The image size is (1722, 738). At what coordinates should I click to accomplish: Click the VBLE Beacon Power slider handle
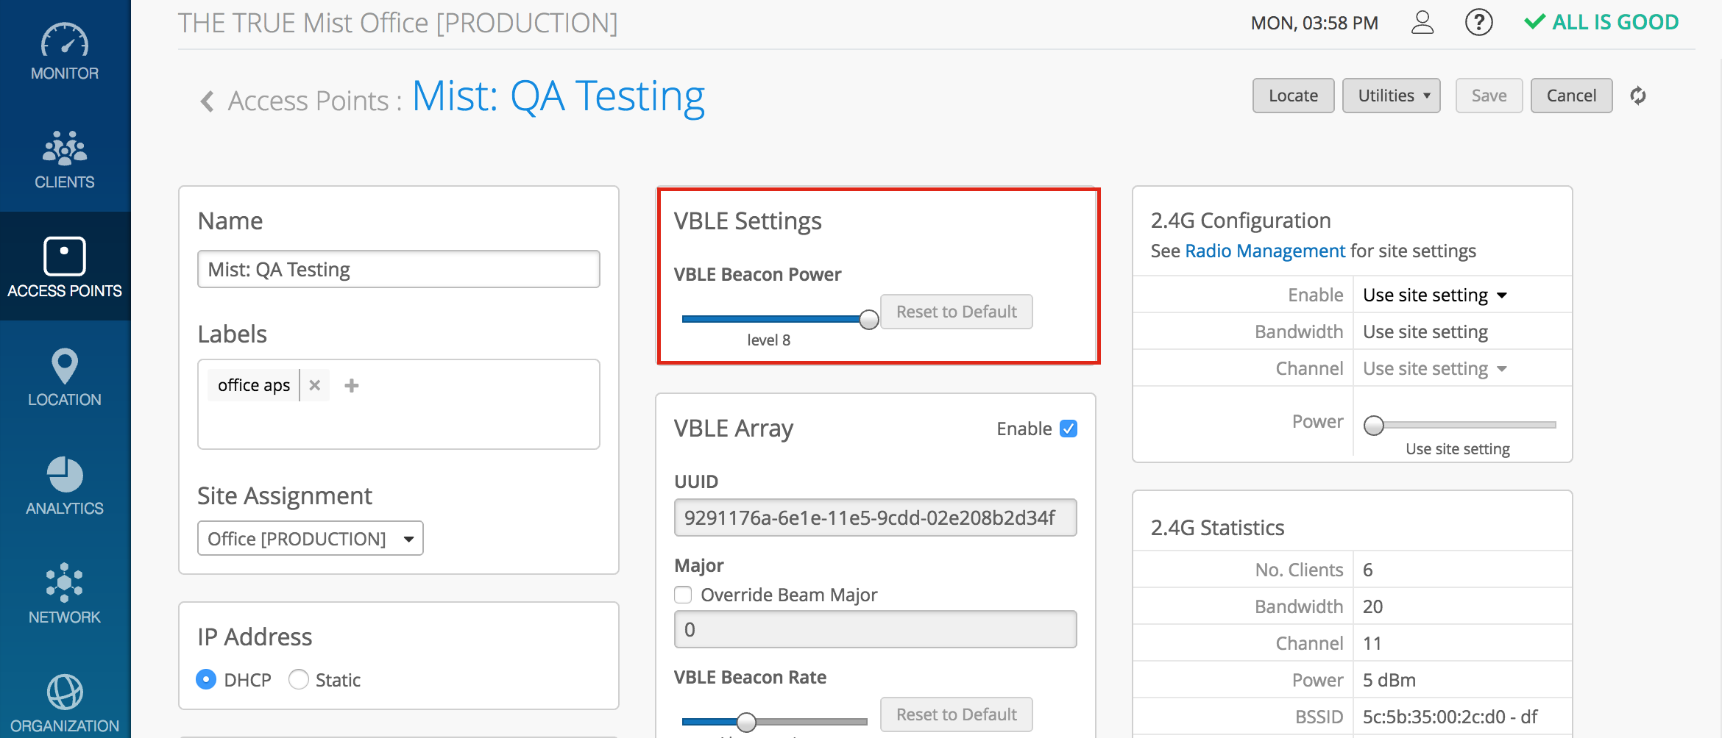pos(869,319)
